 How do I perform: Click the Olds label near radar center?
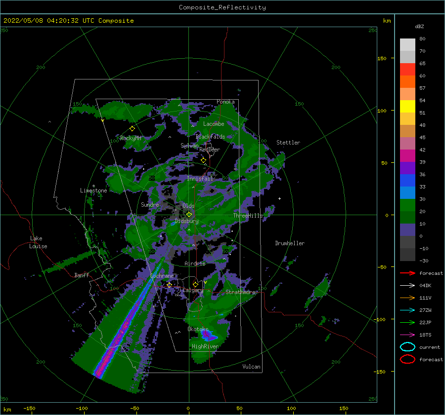[x=188, y=206]
